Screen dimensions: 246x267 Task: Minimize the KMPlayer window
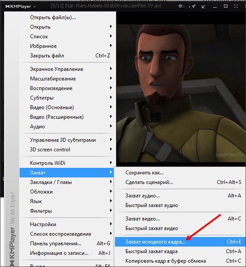point(215,7)
